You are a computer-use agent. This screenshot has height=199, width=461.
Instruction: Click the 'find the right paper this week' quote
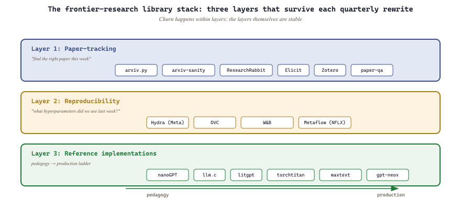tap(61, 59)
